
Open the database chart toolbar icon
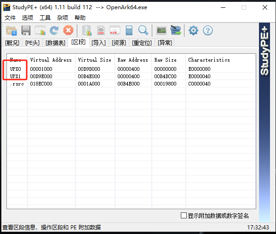87,30
